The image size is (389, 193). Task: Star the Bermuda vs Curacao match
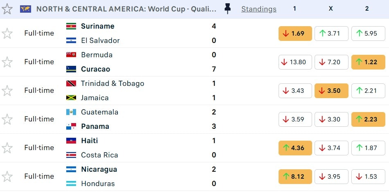point(7,62)
